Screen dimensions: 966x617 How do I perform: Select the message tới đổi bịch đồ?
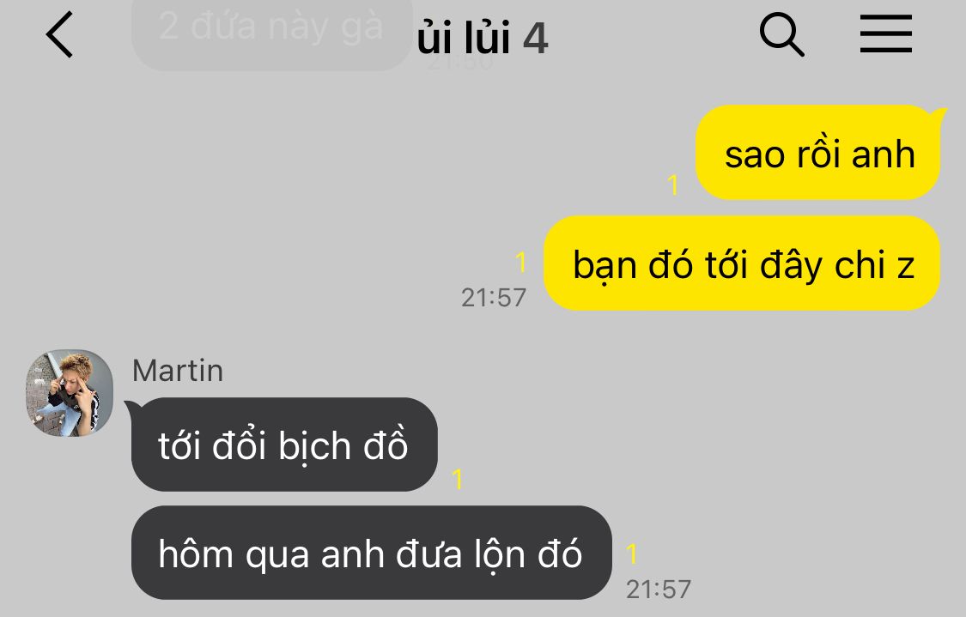pos(284,445)
